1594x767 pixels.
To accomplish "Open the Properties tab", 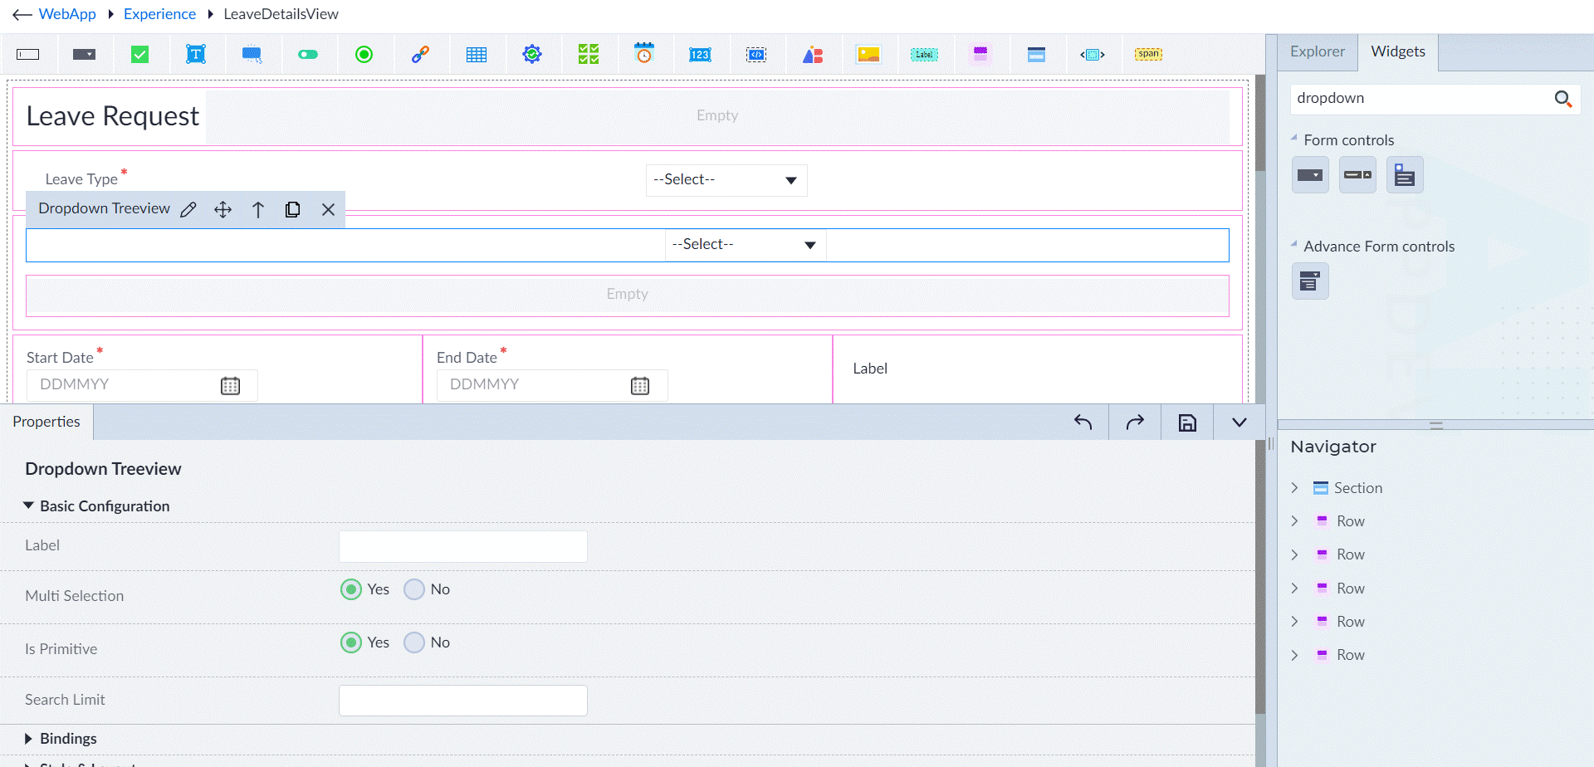I will coord(46,422).
